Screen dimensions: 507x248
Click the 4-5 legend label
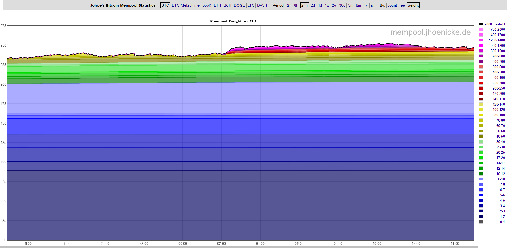coord(502,200)
